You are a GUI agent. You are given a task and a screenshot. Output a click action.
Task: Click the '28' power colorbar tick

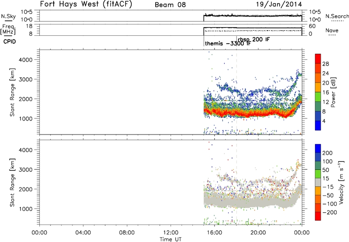click(x=325, y=64)
